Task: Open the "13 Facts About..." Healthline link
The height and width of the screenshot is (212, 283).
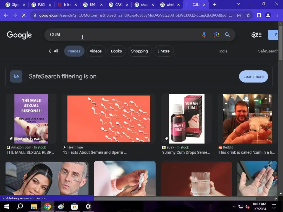Action: (95, 152)
